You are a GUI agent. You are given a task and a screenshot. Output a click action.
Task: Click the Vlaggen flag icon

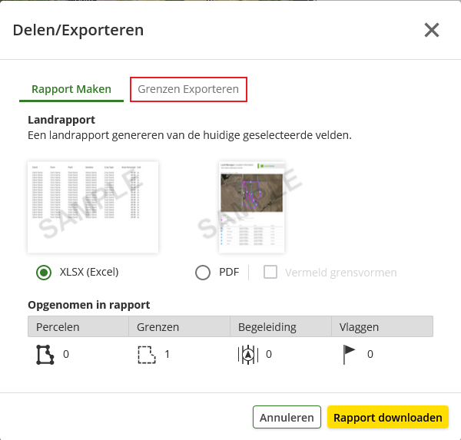tap(349, 355)
